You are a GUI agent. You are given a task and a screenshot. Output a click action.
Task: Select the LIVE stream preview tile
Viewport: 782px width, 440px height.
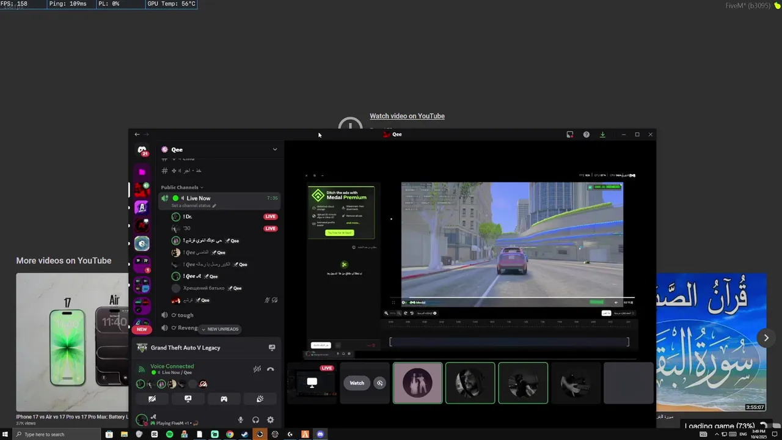(x=312, y=383)
